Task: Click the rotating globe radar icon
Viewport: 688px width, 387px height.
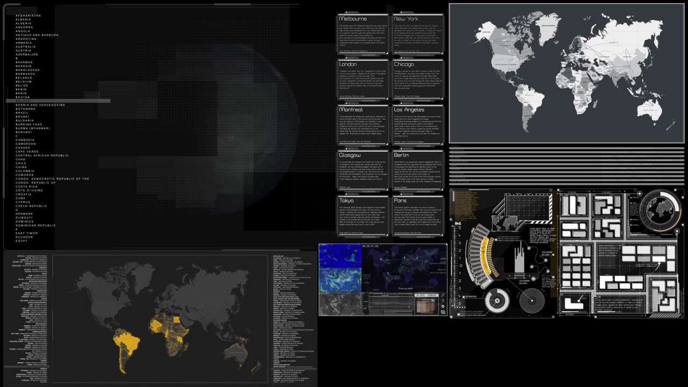Action: (x=660, y=209)
